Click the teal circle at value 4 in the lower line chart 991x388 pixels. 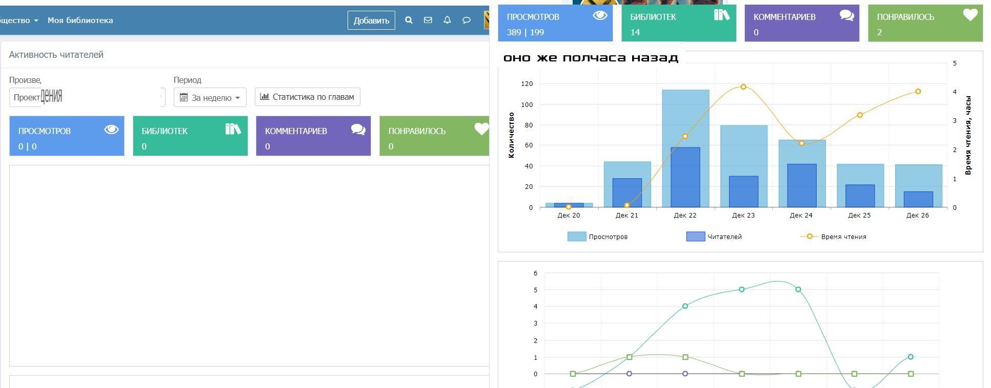coord(685,306)
